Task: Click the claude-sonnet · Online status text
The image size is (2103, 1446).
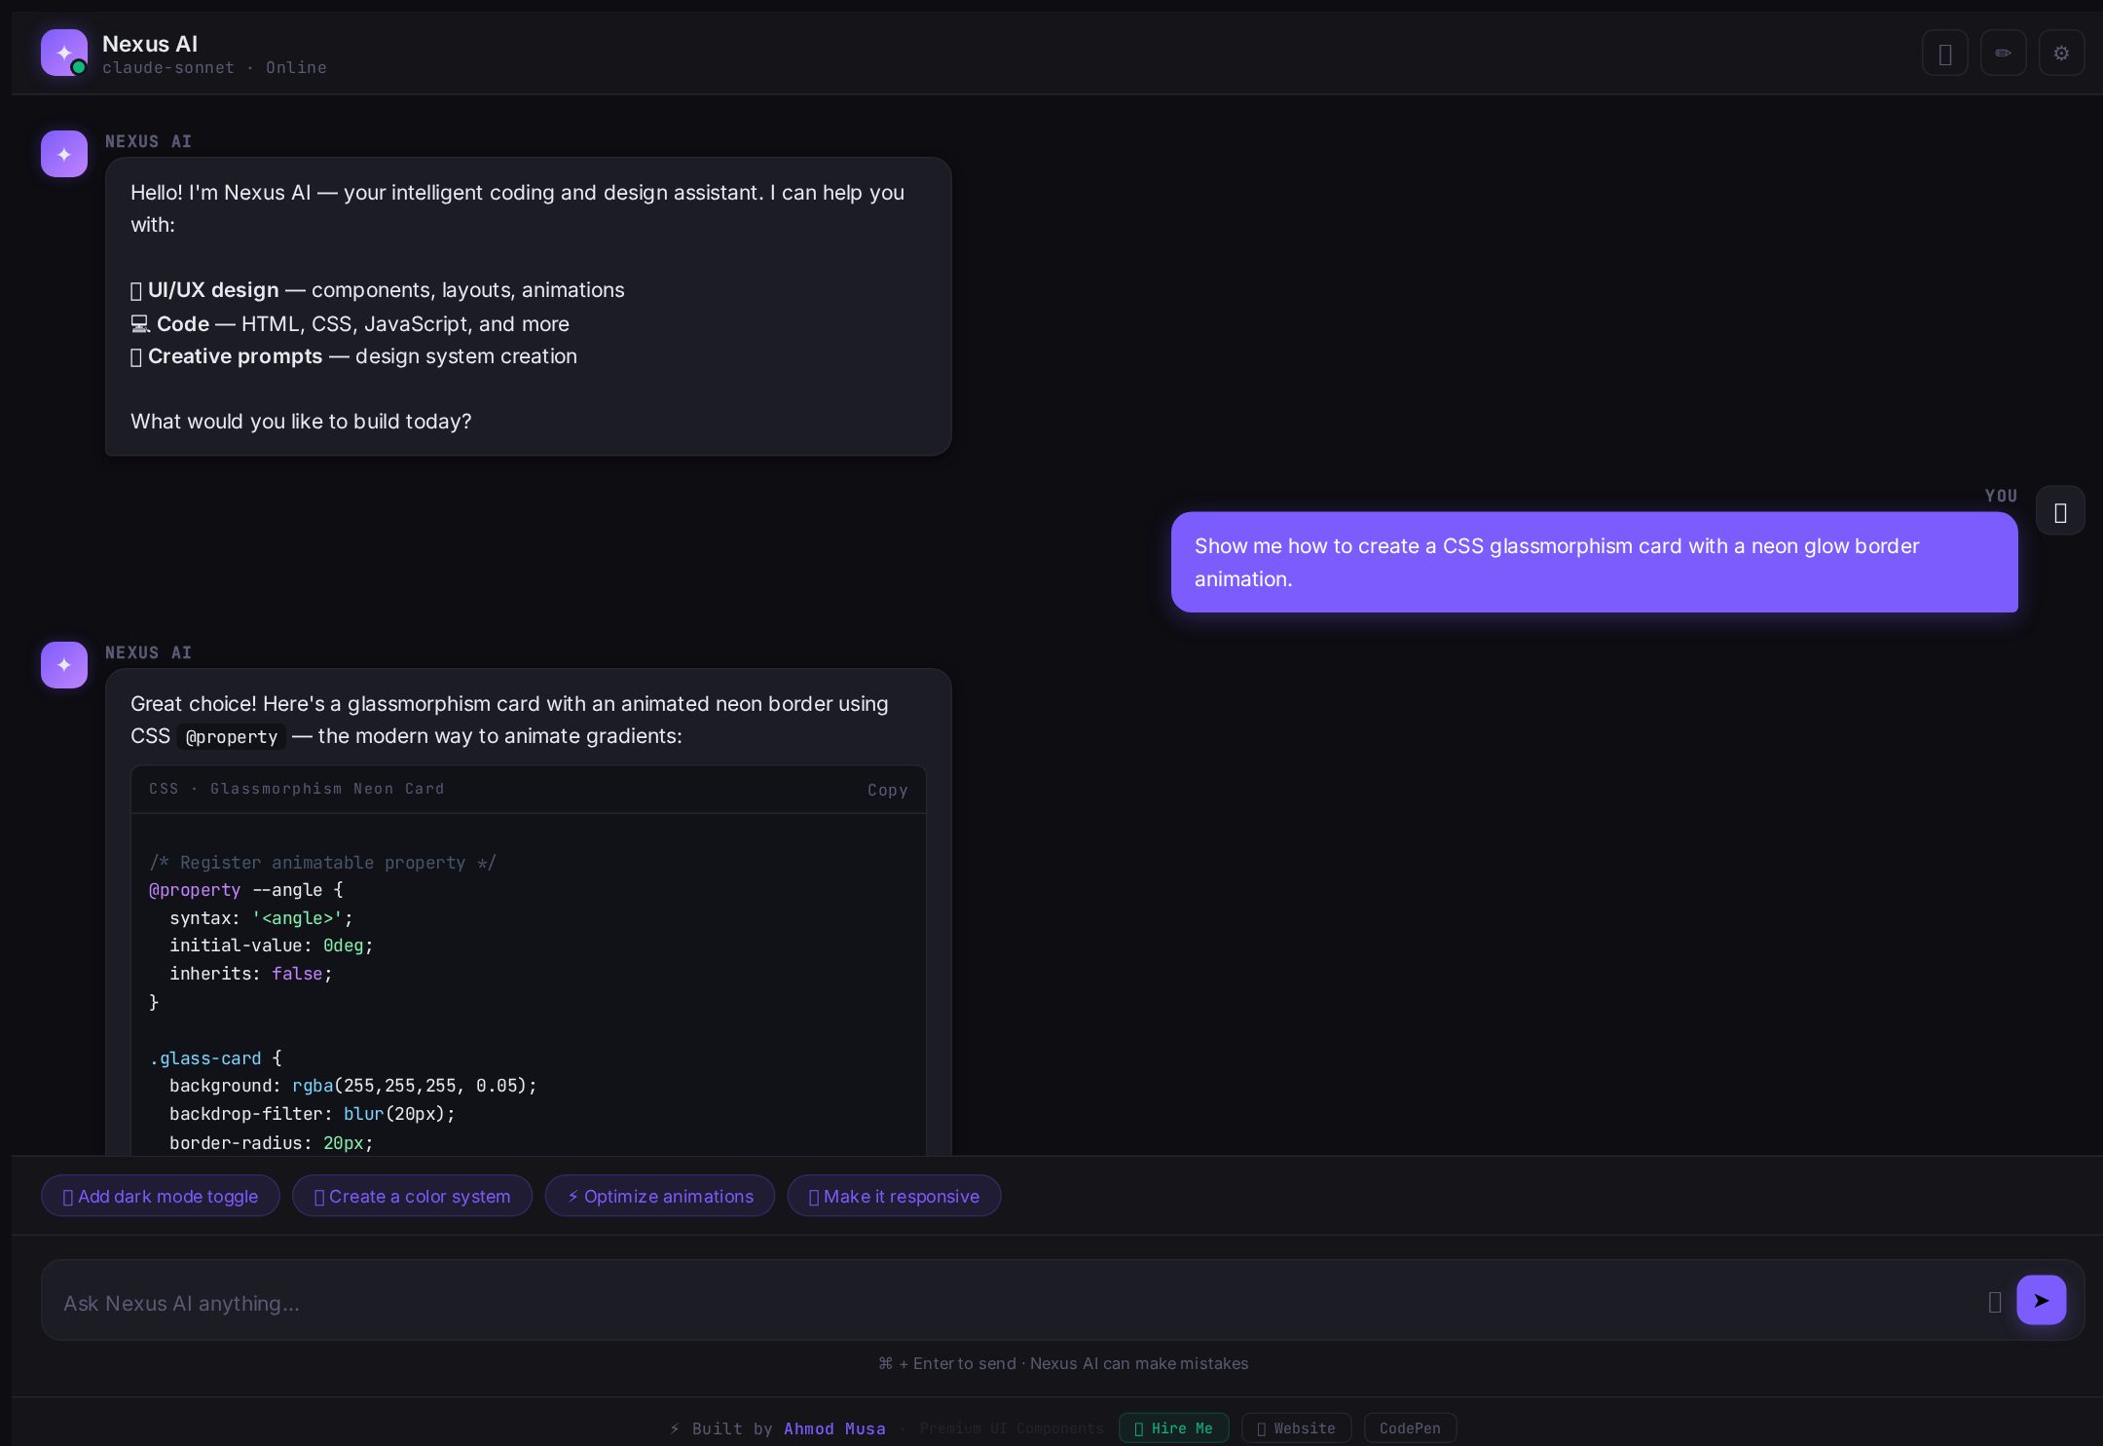Action: click(214, 67)
